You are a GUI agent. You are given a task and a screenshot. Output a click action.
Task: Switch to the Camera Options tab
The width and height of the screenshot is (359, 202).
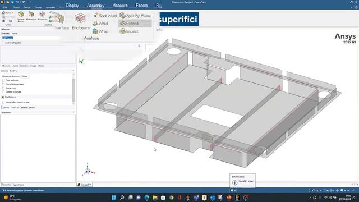[x=27, y=108]
